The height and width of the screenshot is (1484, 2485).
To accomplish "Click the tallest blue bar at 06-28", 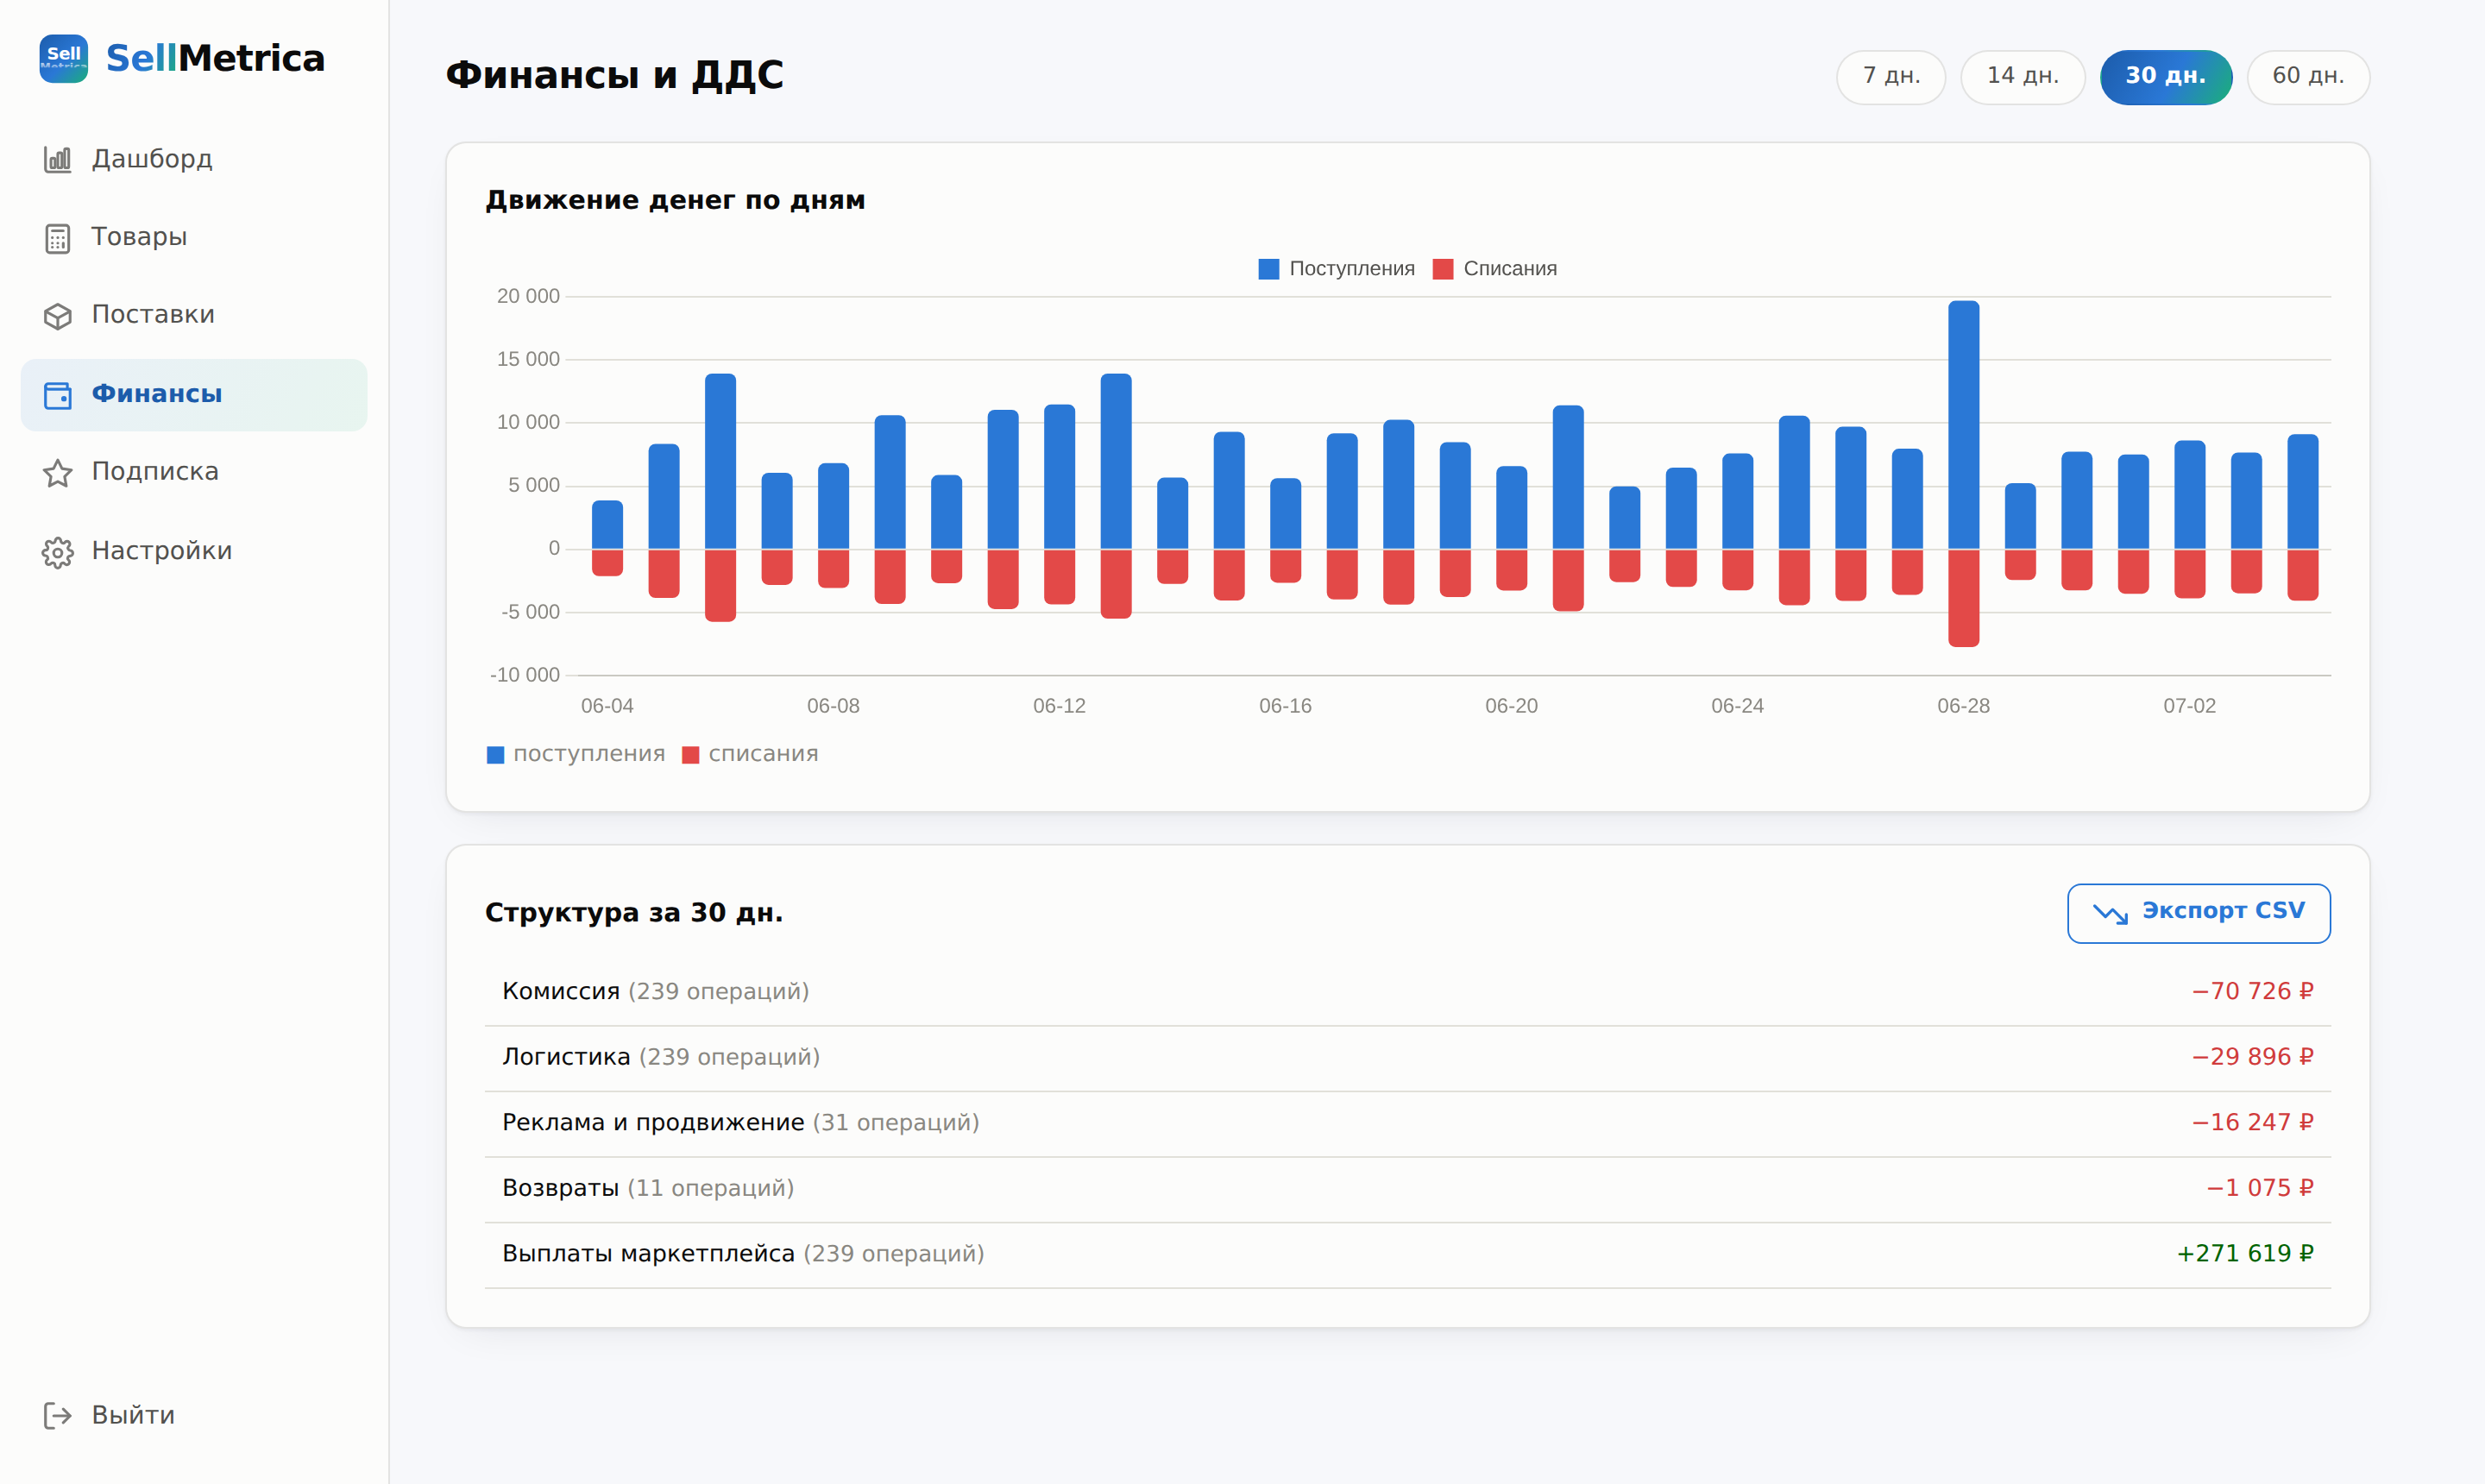I will coord(1964,425).
